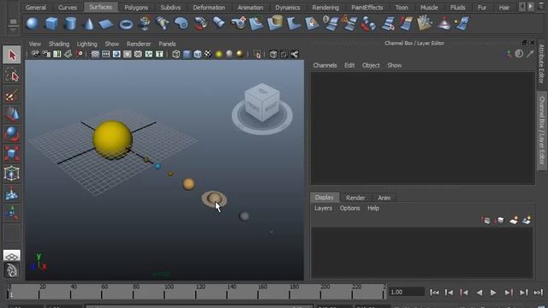Activate the Select tool in toolbox

click(12, 55)
